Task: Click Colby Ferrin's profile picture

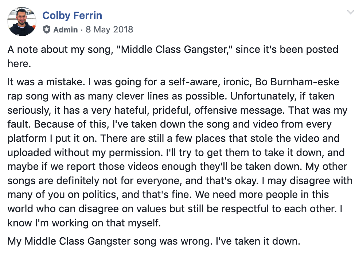Action: [22, 21]
